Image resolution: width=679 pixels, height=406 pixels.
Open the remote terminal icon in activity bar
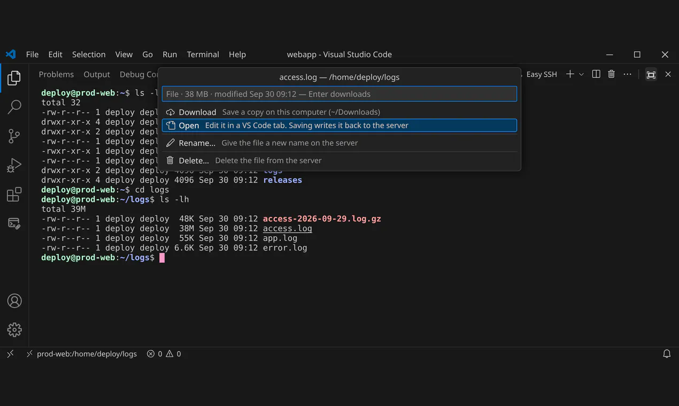coord(14,223)
